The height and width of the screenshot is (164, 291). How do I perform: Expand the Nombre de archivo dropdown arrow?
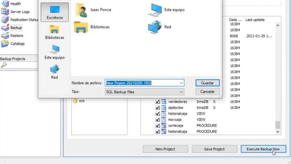tap(181, 83)
